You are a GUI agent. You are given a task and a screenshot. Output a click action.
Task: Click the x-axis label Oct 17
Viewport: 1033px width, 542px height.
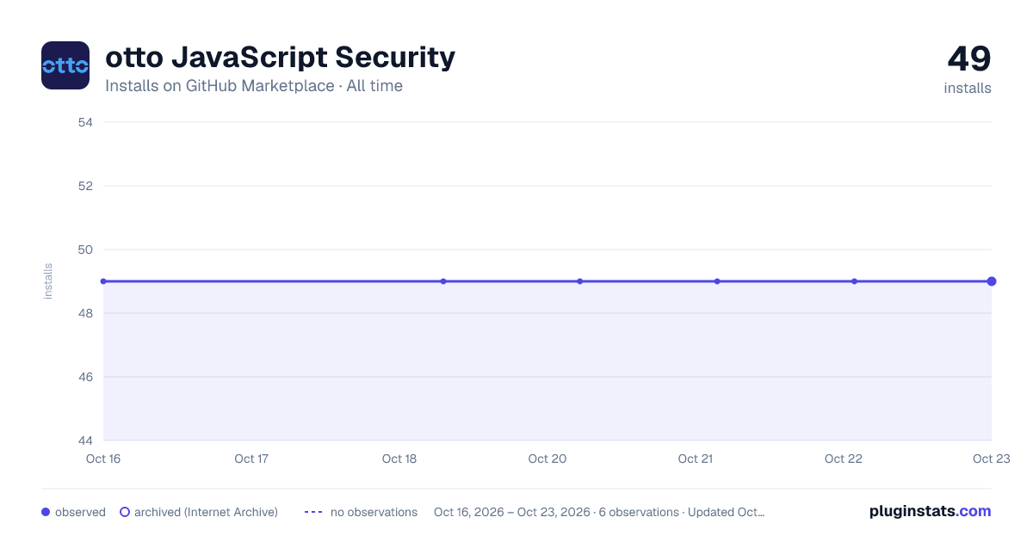[251, 459]
